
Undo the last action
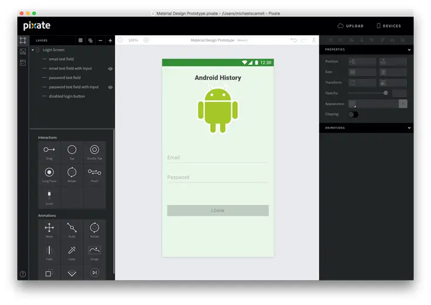(294, 40)
